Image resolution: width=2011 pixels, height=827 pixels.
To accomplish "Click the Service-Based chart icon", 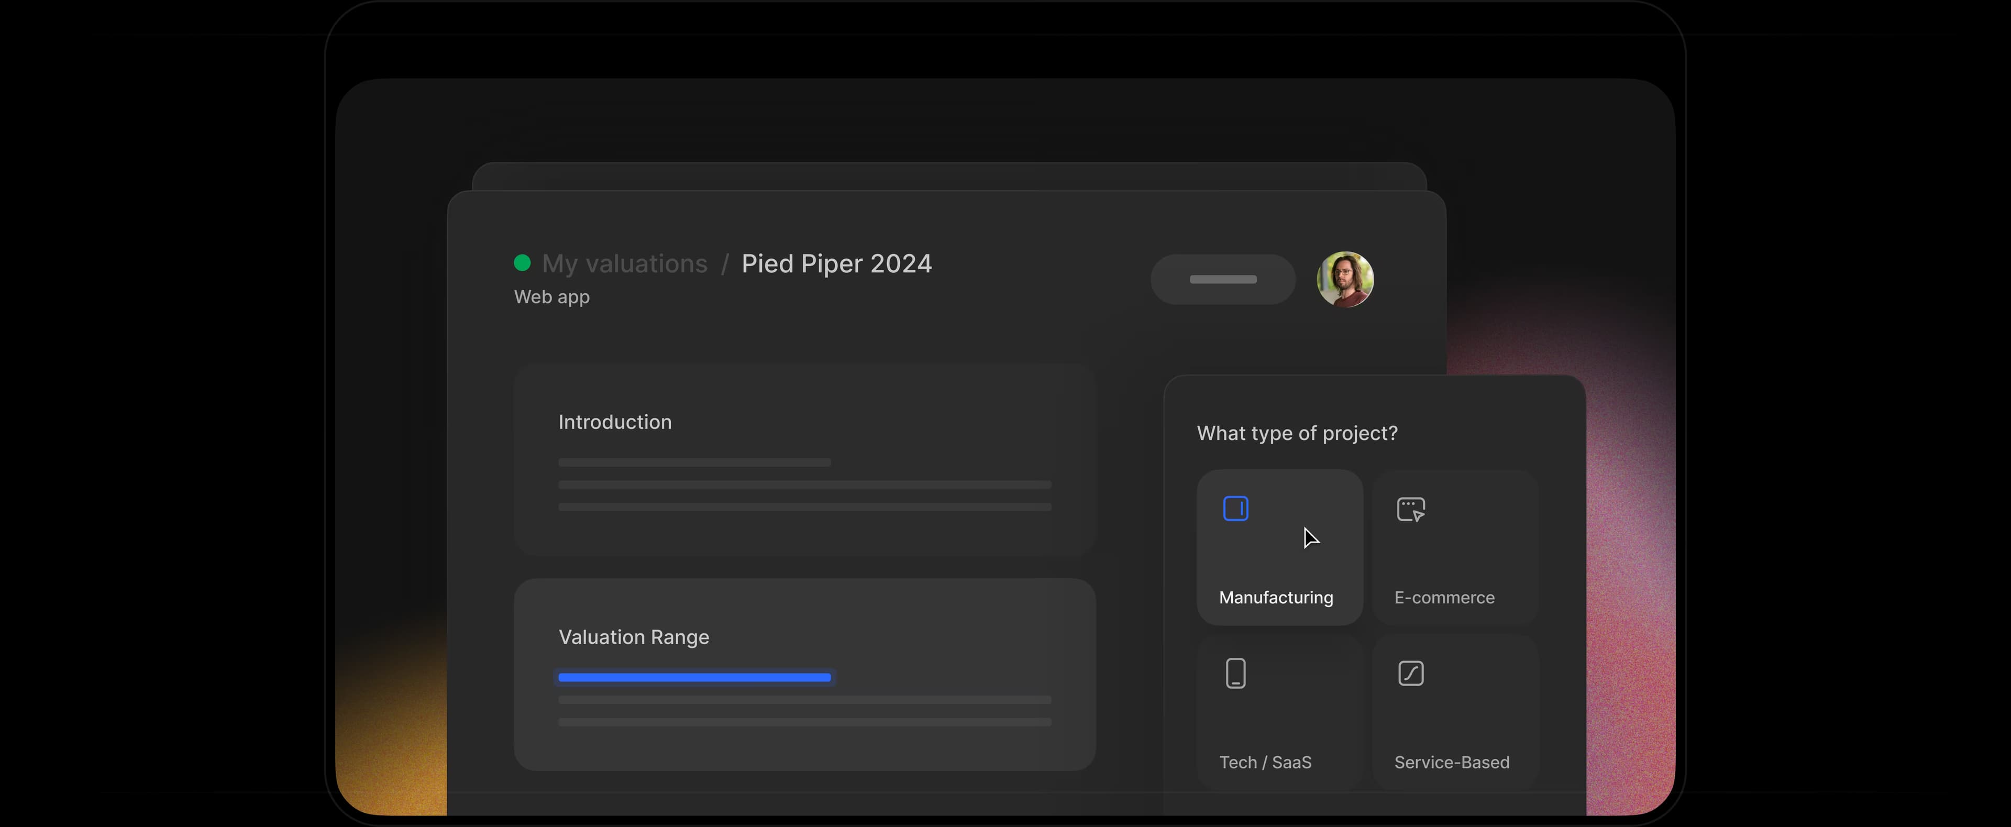I will coord(1411,673).
